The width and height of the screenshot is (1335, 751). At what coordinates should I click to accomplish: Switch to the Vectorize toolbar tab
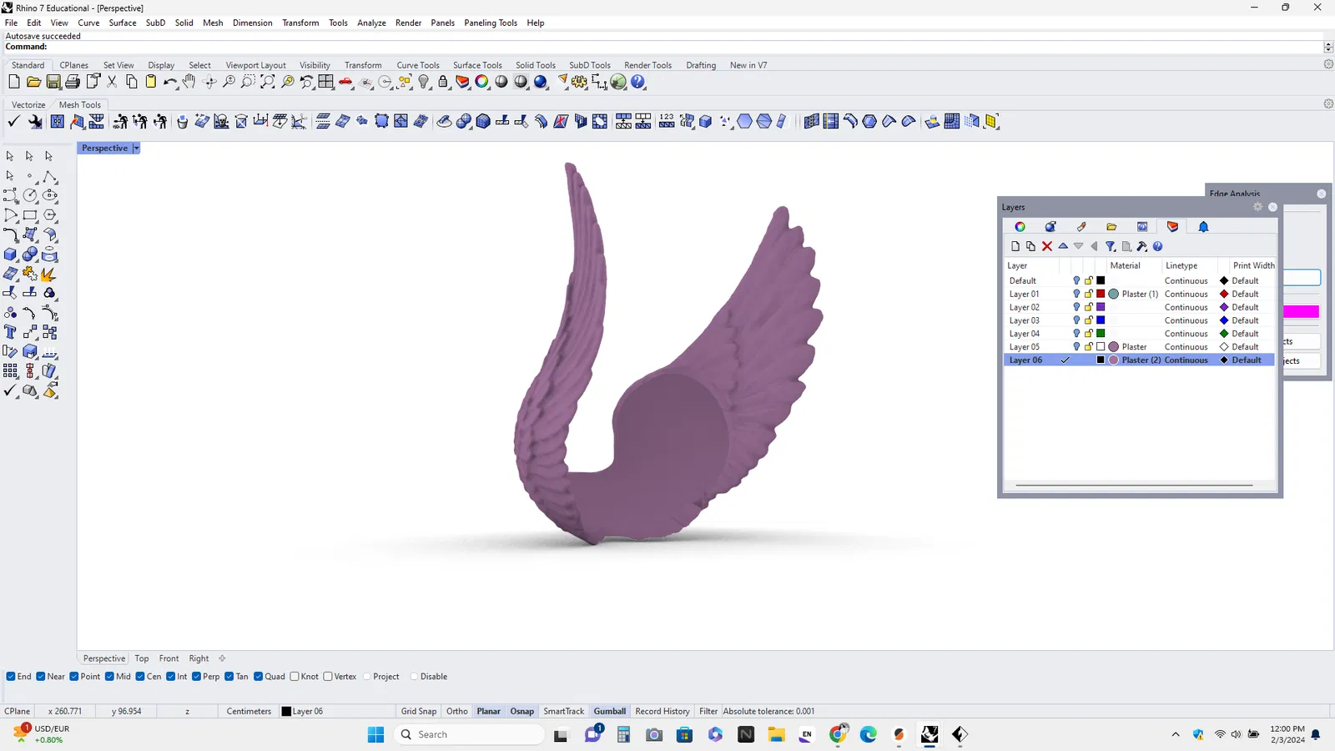pyautogui.click(x=28, y=105)
